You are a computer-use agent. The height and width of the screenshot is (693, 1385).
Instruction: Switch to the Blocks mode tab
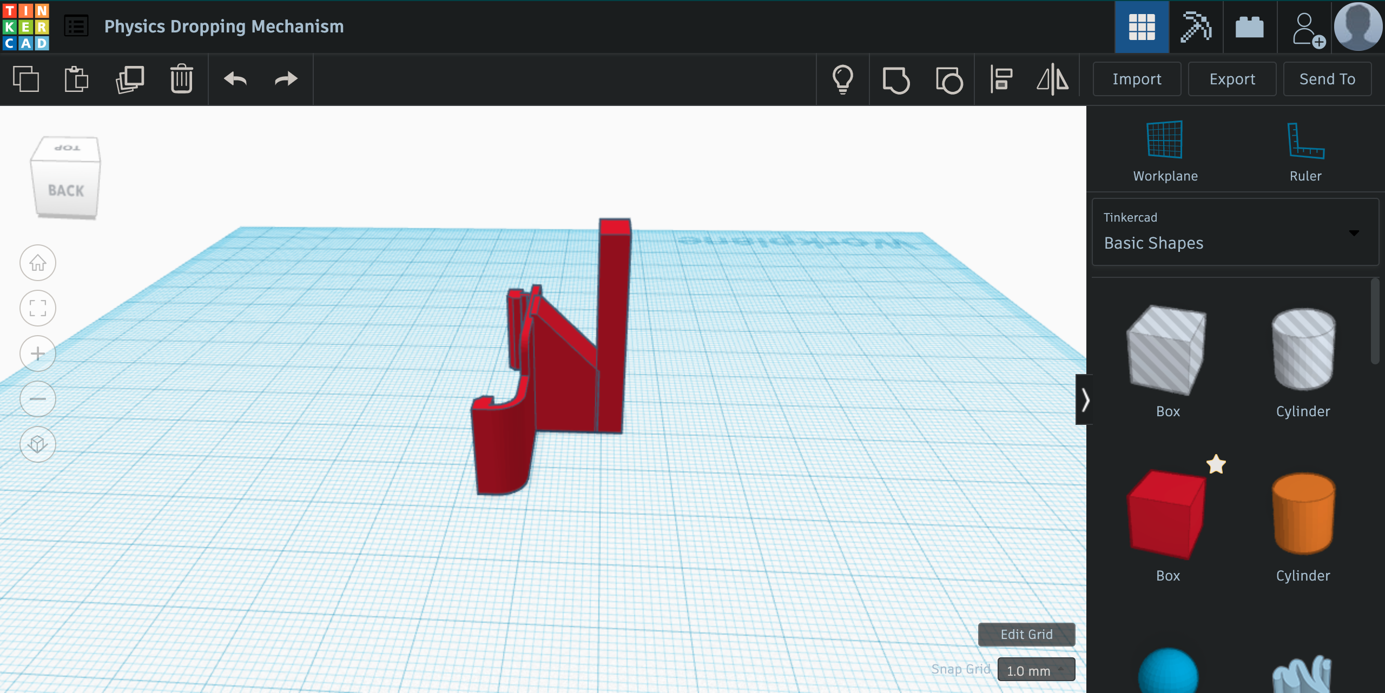pos(1196,26)
